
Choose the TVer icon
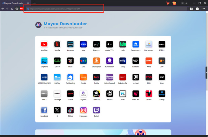(123, 94)
